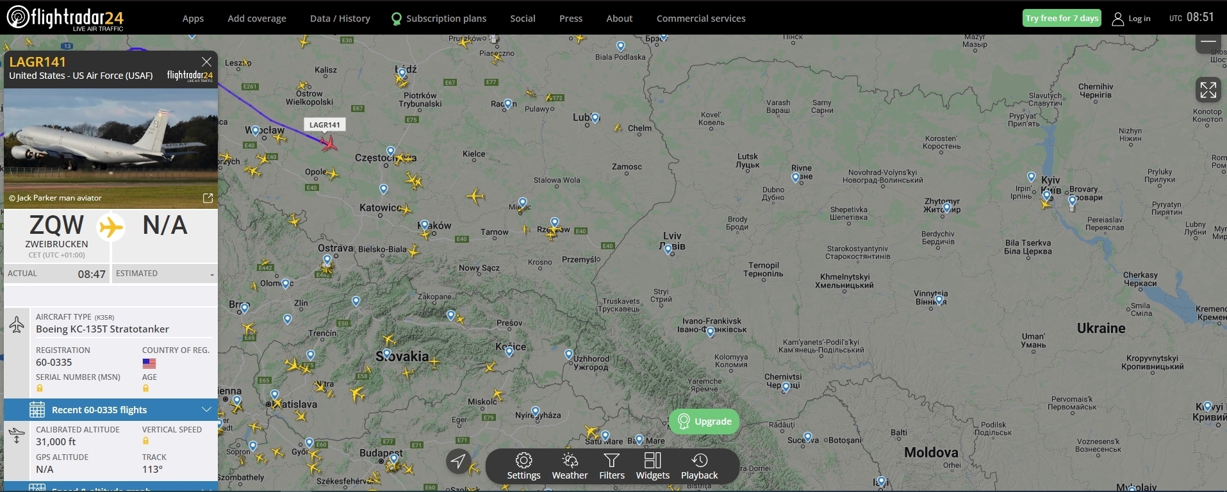This screenshot has width=1227, height=492.
Task: Click the 113° track value
Action: tap(152, 469)
